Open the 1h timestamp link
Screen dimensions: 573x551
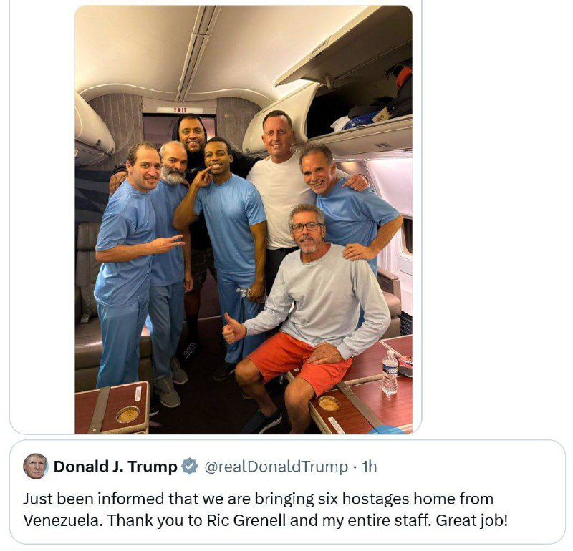coord(369,467)
